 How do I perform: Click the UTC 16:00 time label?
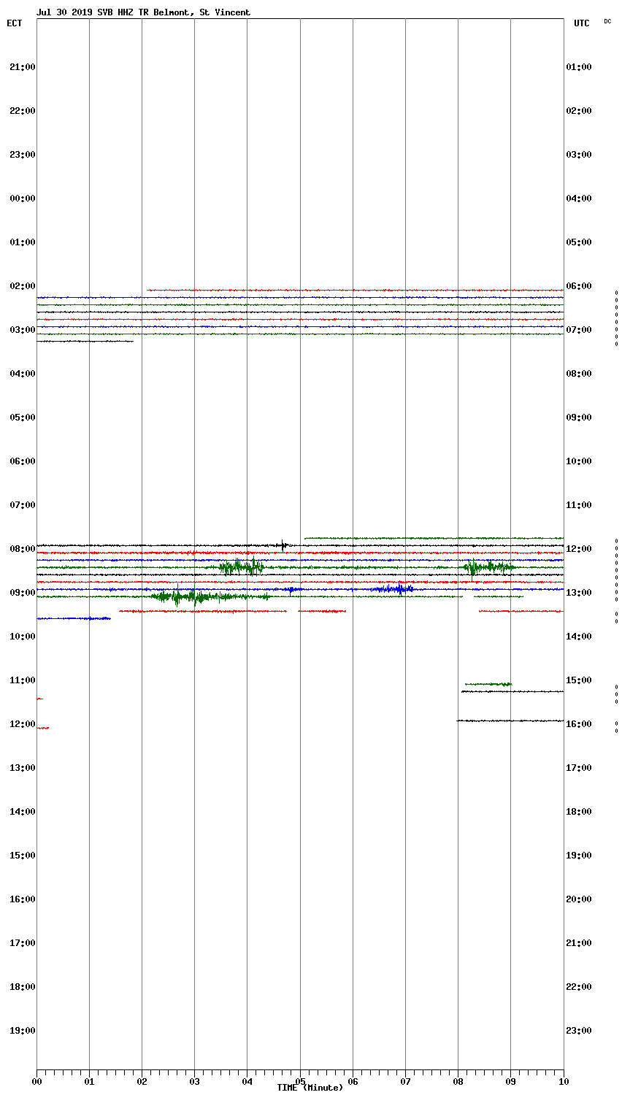pos(579,724)
